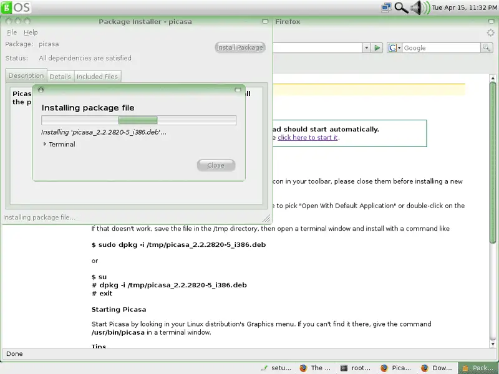Switch to 'The ...' Firefox taskbar item
Image resolution: width=499 pixels, height=374 pixels.
click(316, 368)
